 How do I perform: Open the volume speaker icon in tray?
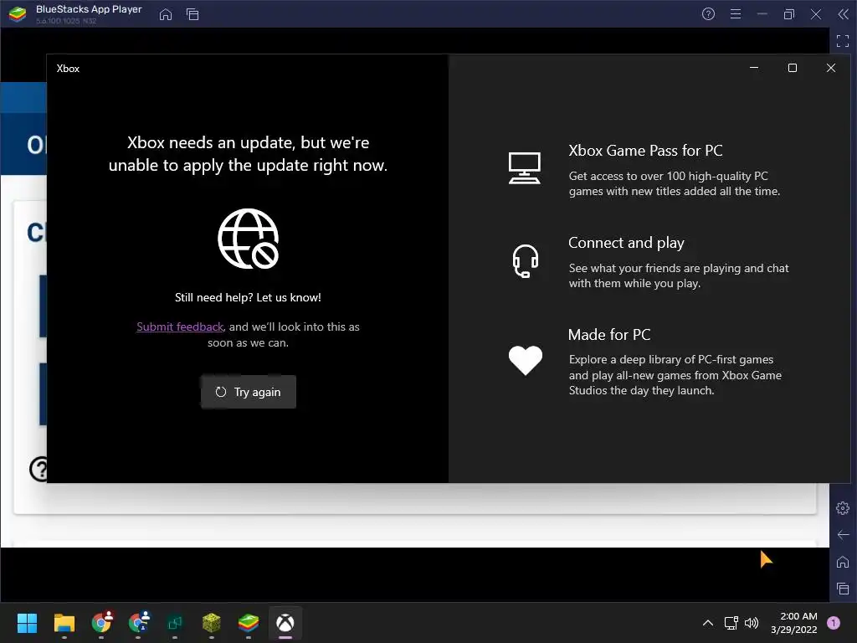[752, 623]
